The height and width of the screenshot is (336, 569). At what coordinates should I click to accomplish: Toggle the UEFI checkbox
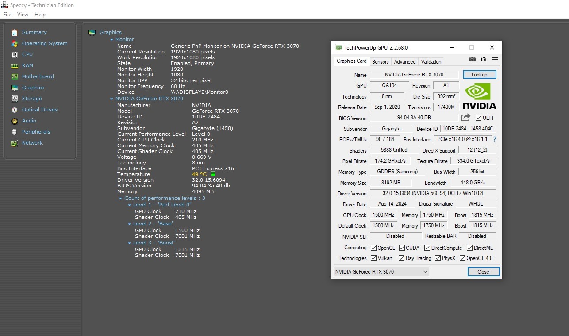click(478, 118)
